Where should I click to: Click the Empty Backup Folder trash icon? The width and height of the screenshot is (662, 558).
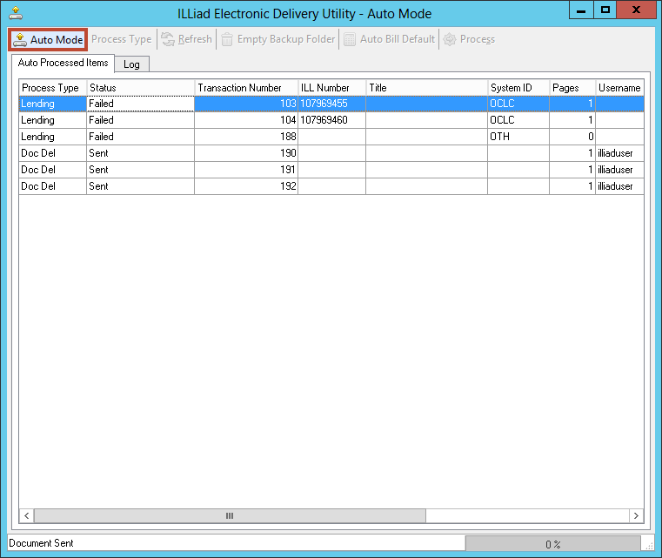(227, 39)
